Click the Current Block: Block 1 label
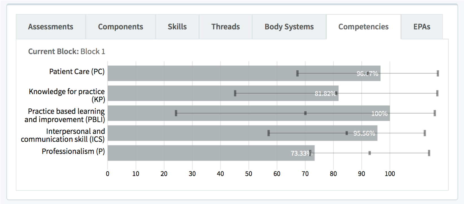464x204 pixels. pos(67,51)
